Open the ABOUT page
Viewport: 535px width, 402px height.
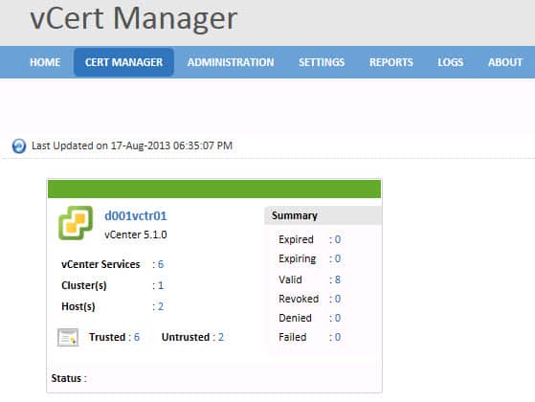[x=505, y=62]
